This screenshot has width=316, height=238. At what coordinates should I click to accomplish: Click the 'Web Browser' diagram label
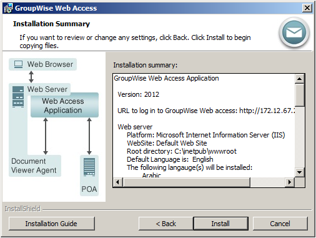[50, 64]
